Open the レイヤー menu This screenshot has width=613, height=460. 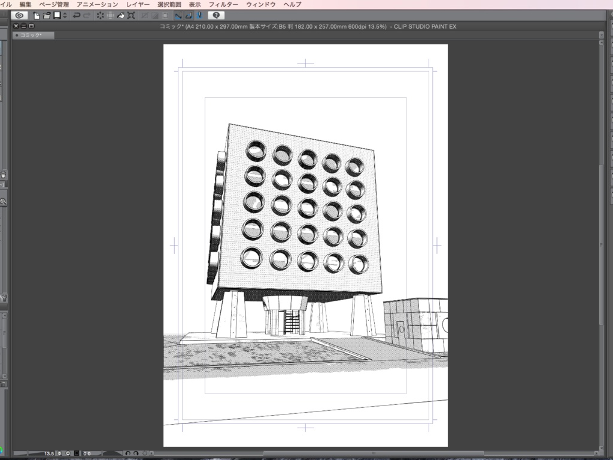coord(138,4)
